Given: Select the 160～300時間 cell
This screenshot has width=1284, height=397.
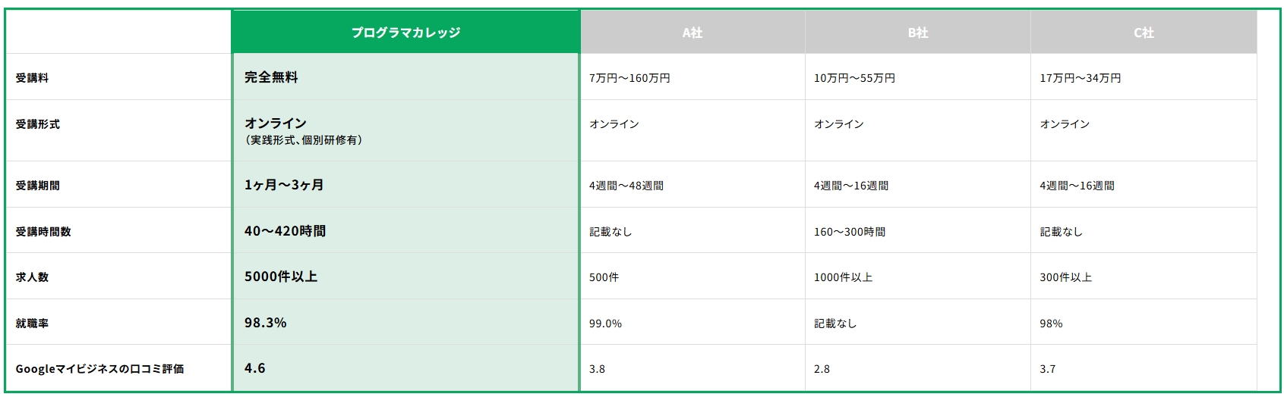Looking at the screenshot, I should tap(850, 232).
